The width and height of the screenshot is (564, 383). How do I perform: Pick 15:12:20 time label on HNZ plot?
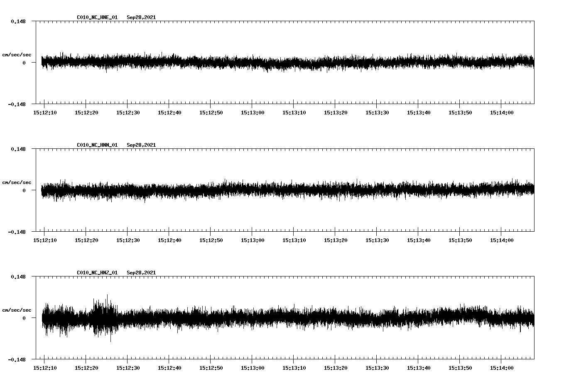[x=86, y=368]
